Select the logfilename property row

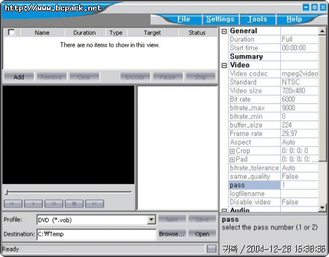[274, 194]
